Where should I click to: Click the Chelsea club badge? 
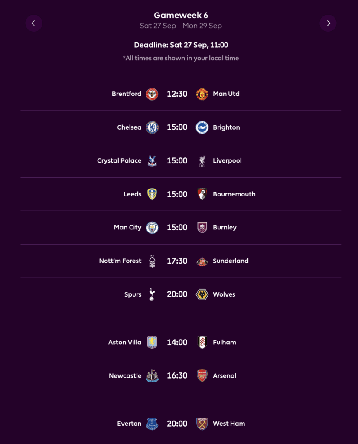[151, 127]
